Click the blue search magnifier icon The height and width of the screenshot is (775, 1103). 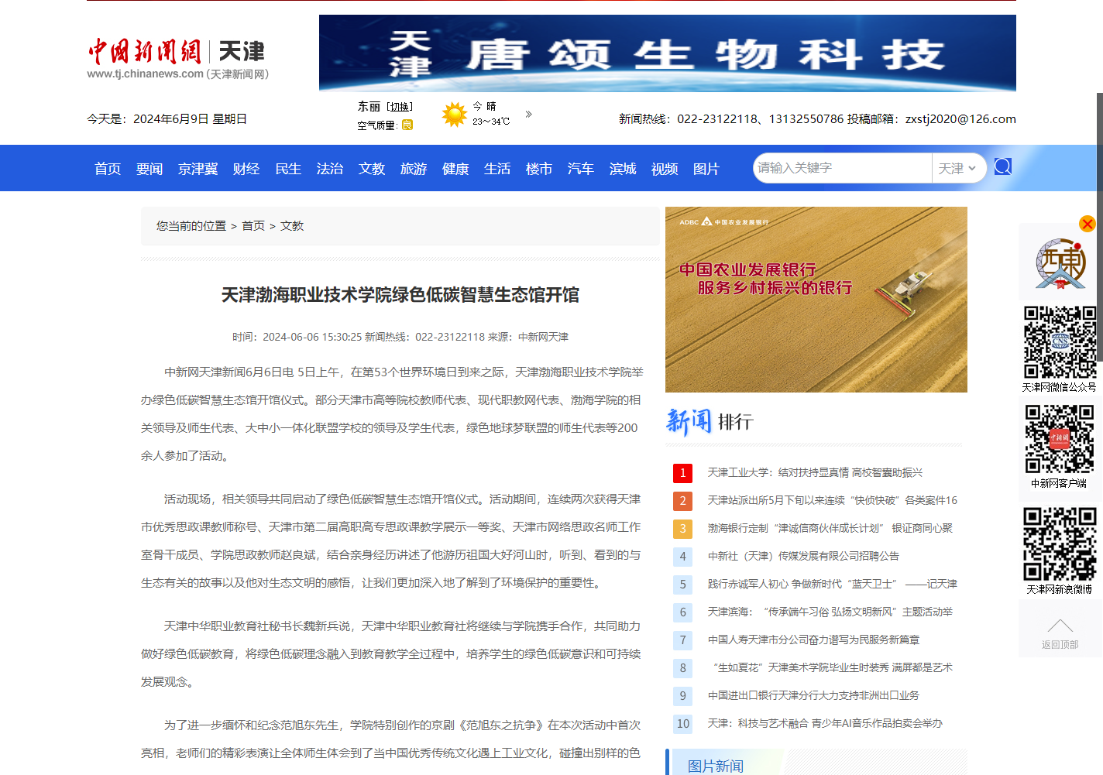(1002, 167)
